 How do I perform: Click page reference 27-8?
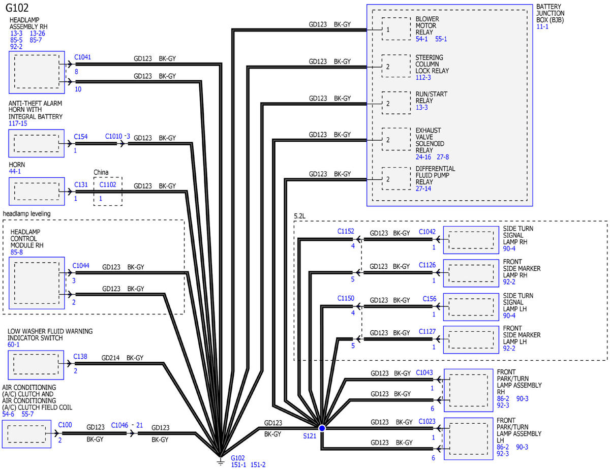443,157
